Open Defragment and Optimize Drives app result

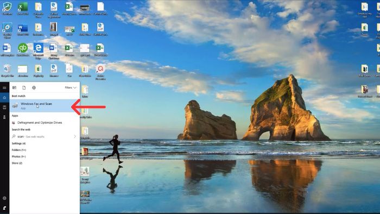[x=40, y=123]
